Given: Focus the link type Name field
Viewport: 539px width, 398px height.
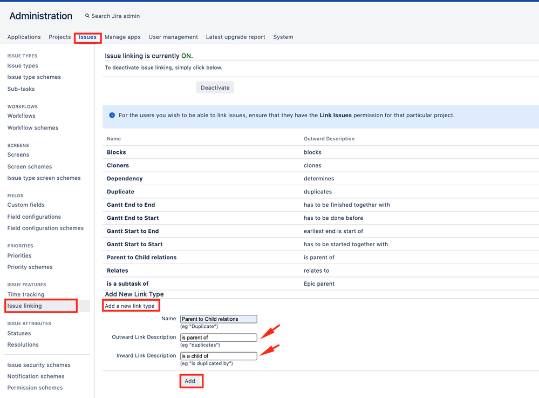Looking at the screenshot, I should pos(219,319).
